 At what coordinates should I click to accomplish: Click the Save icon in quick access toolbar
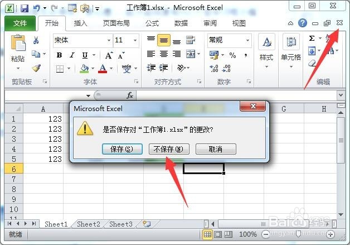click(x=25, y=8)
